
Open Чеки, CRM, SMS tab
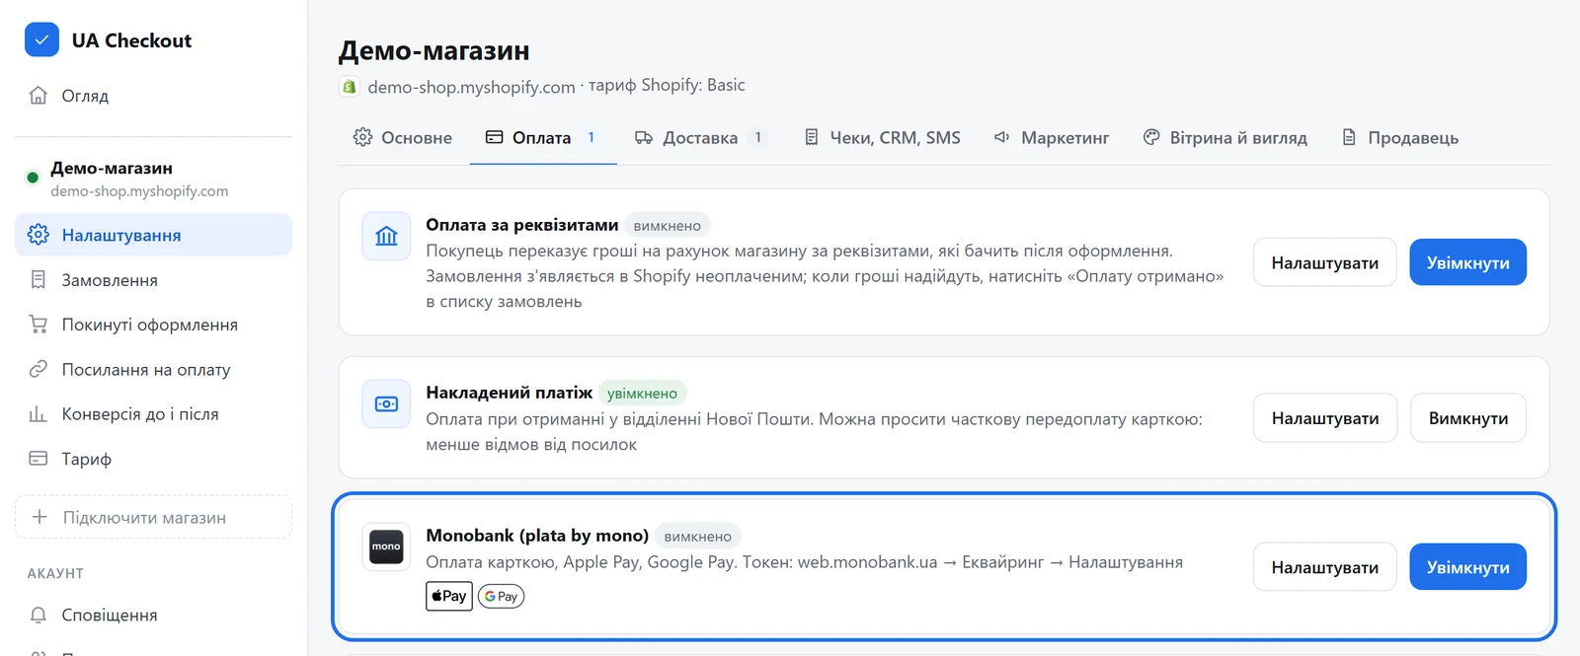(x=883, y=137)
